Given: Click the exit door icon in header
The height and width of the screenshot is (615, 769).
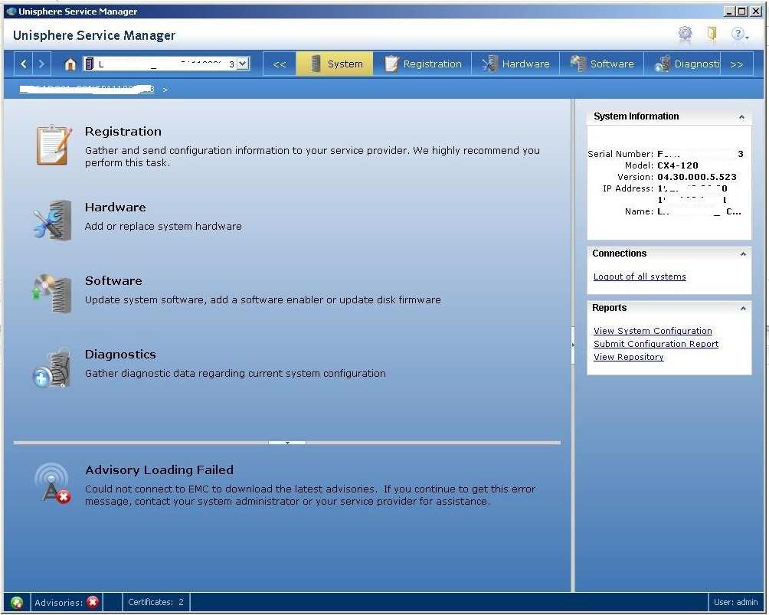Looking at the screenshot, I should pyautogui.click(x=712, y=34).
